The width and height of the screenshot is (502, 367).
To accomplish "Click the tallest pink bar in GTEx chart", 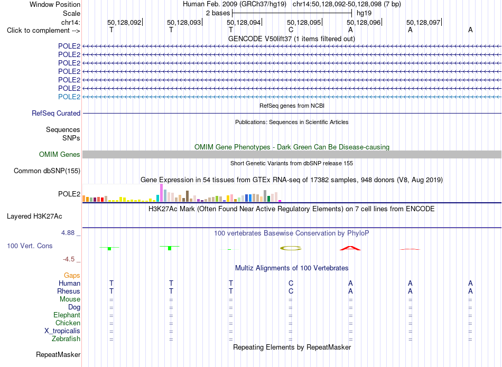I will [161, 193].
